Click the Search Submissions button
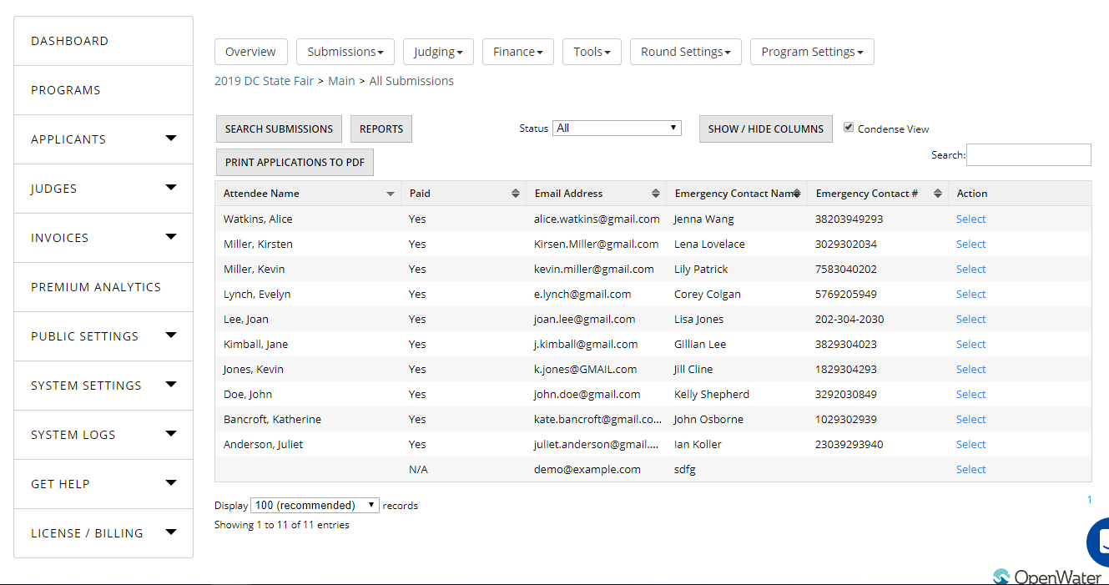 coord(279,129)
